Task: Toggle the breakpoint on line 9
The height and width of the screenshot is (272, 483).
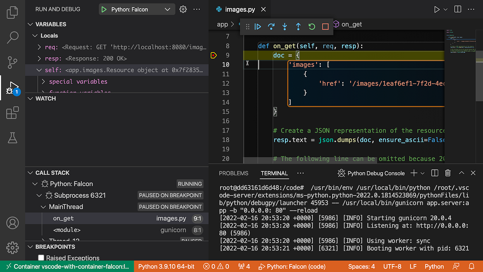Action: click(214, 55)
